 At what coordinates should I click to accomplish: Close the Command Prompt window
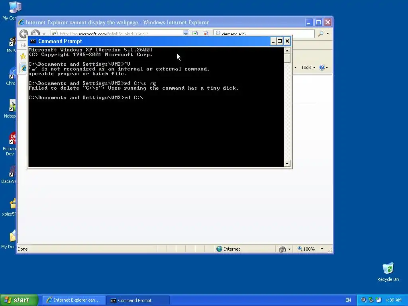click(287, 41)
